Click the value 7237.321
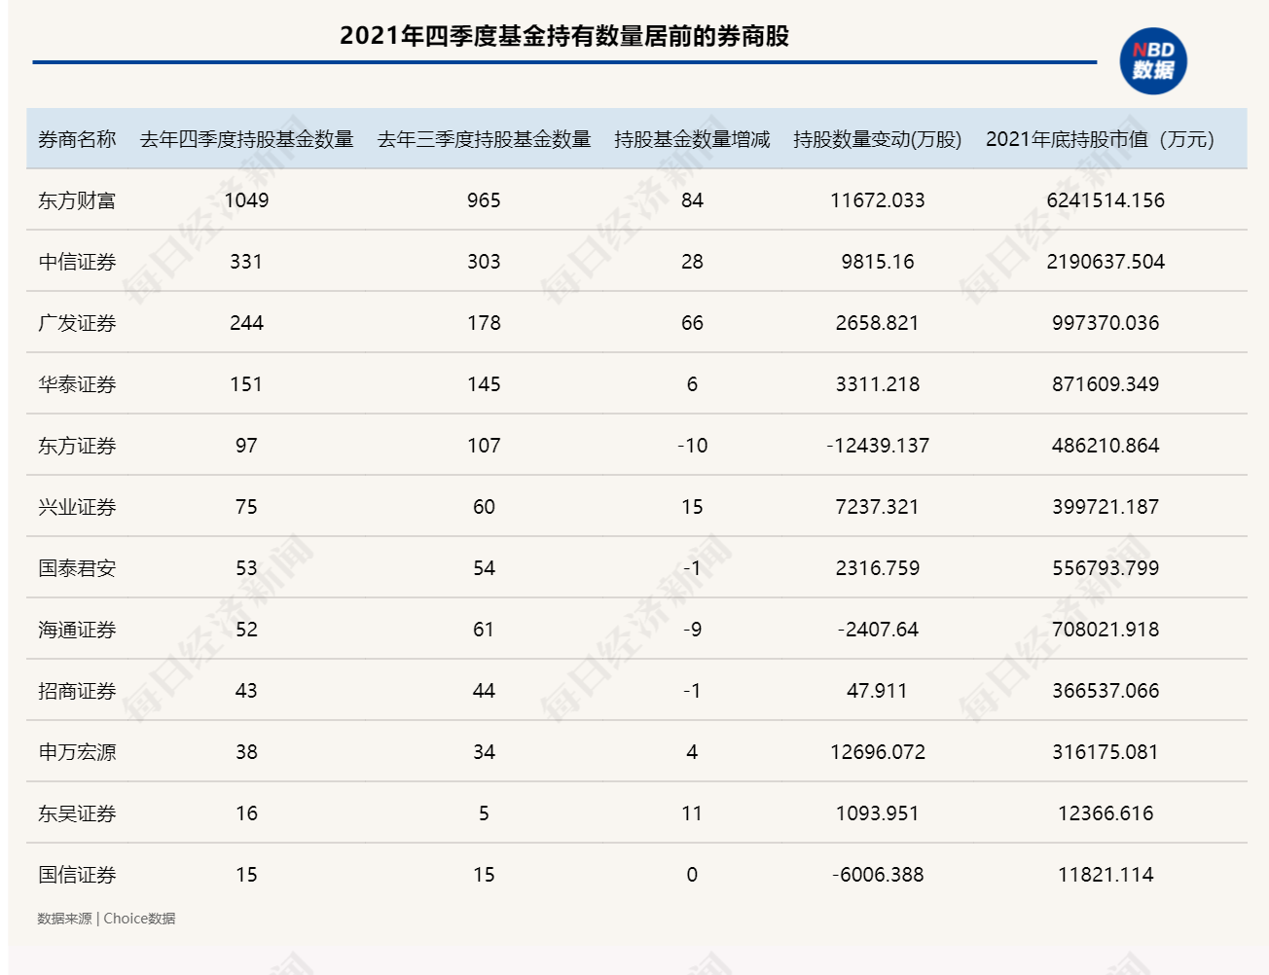This screenshot has height=975, width=1269. pyautogui.click(x=877, y=507)
